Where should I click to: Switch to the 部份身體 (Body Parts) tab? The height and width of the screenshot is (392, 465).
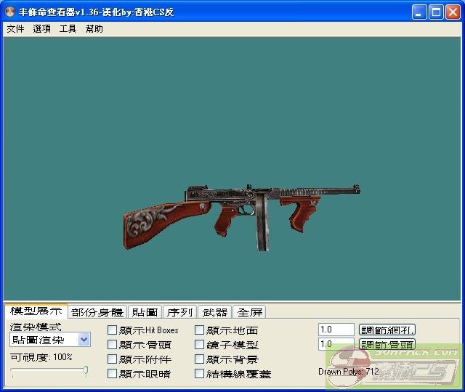pos(97,312)
